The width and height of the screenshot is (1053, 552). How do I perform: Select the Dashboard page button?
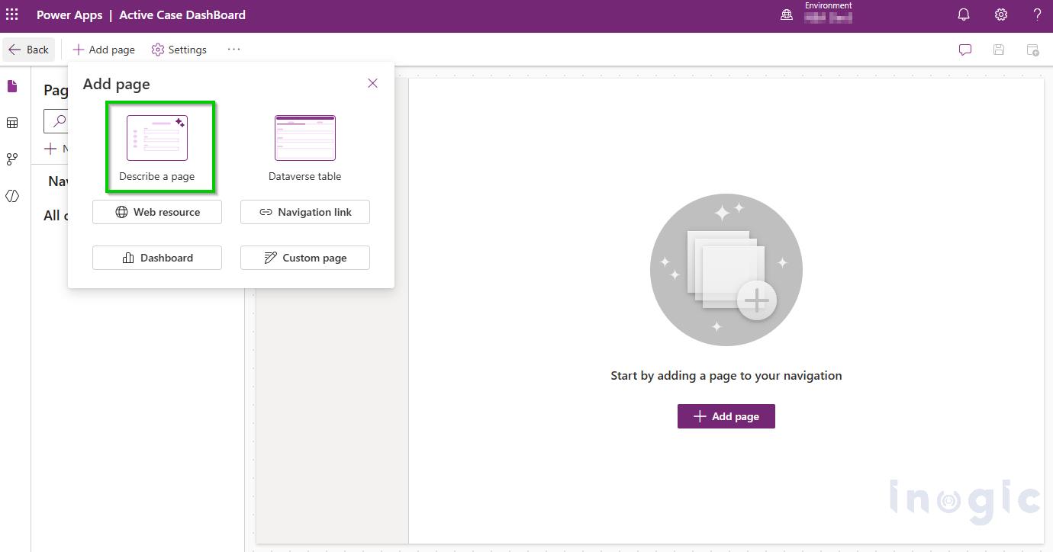(157, 258)
